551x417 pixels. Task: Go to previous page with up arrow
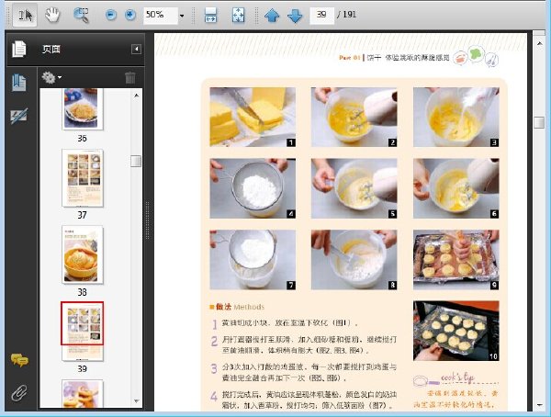coord(272,16)
